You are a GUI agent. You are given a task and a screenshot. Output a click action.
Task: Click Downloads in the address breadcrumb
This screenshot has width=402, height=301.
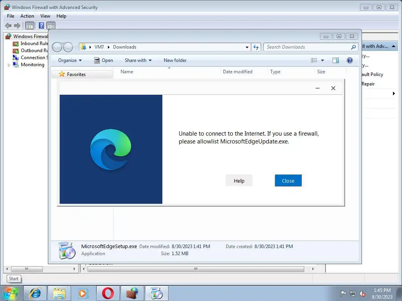pos(124,47)
